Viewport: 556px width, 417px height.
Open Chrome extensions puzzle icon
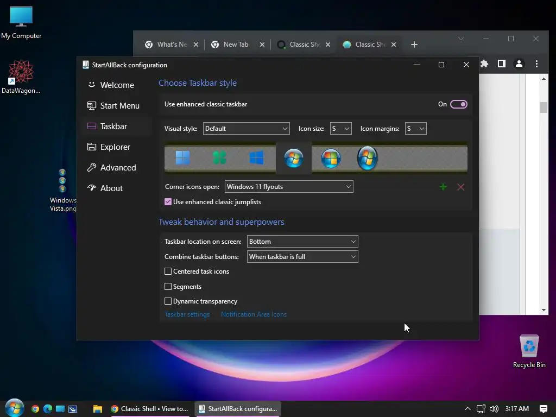[484, 64]
